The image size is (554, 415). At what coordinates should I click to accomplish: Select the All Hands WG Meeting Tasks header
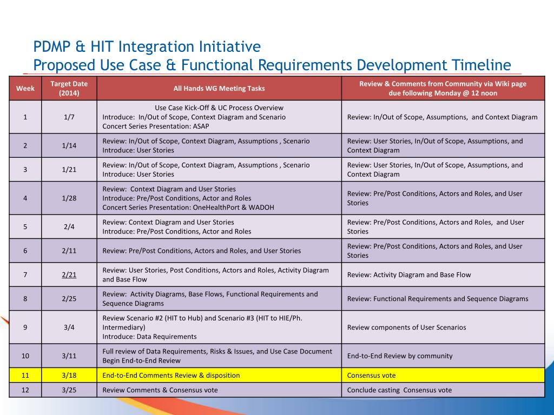point(220,88)
